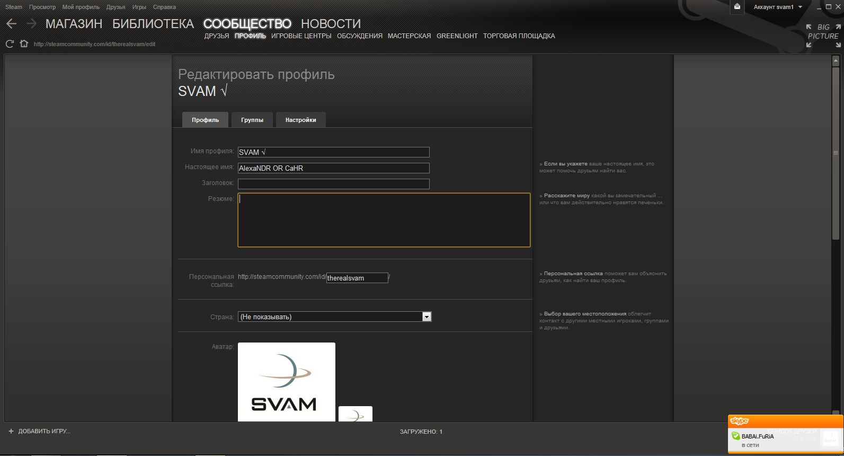
Task: Go to МАГАЗИН section
Action: (x=74, y=24)
